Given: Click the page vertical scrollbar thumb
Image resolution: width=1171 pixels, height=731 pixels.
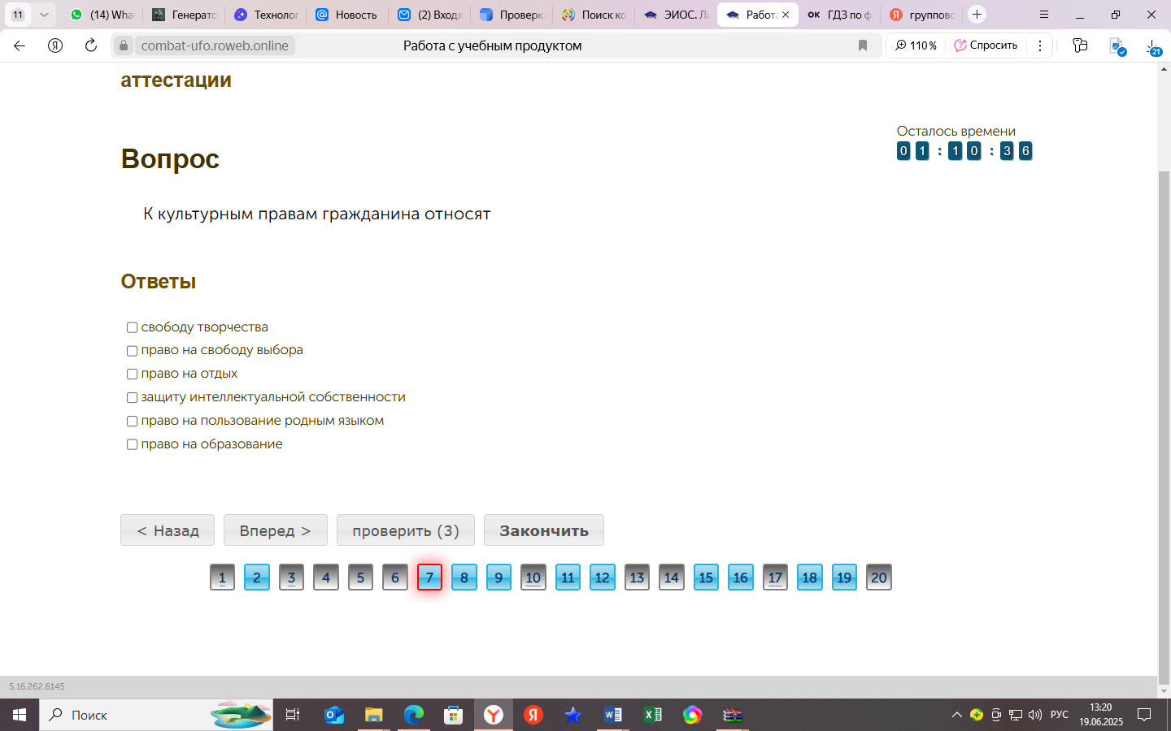Looking at the screenshot, I should [1164, 426].
